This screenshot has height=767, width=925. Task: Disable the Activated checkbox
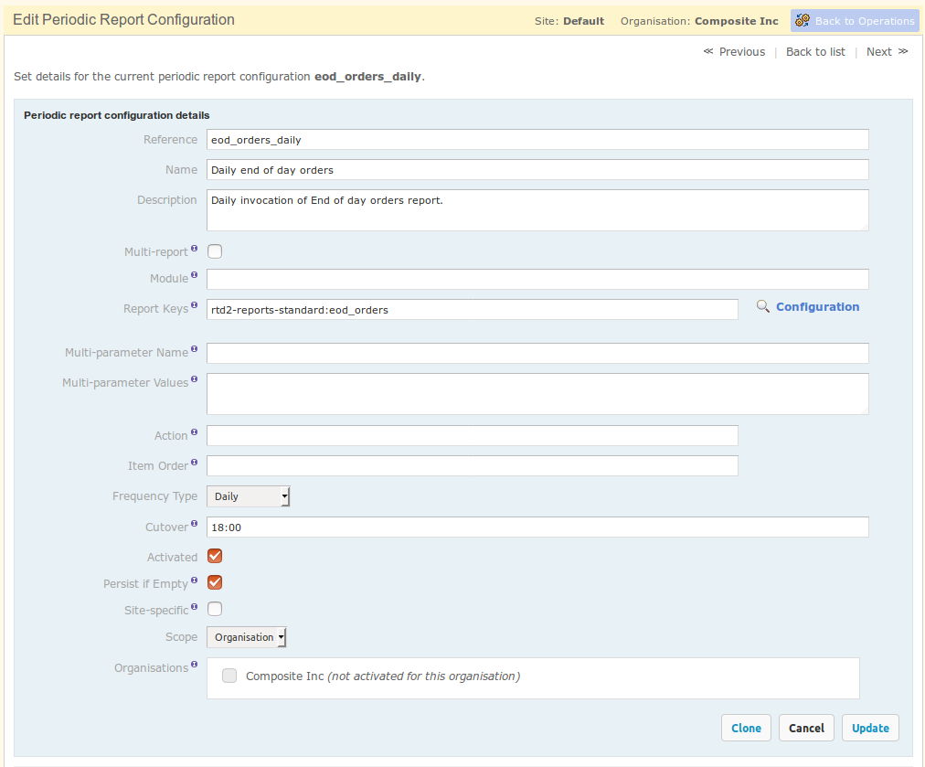(214, 556)
